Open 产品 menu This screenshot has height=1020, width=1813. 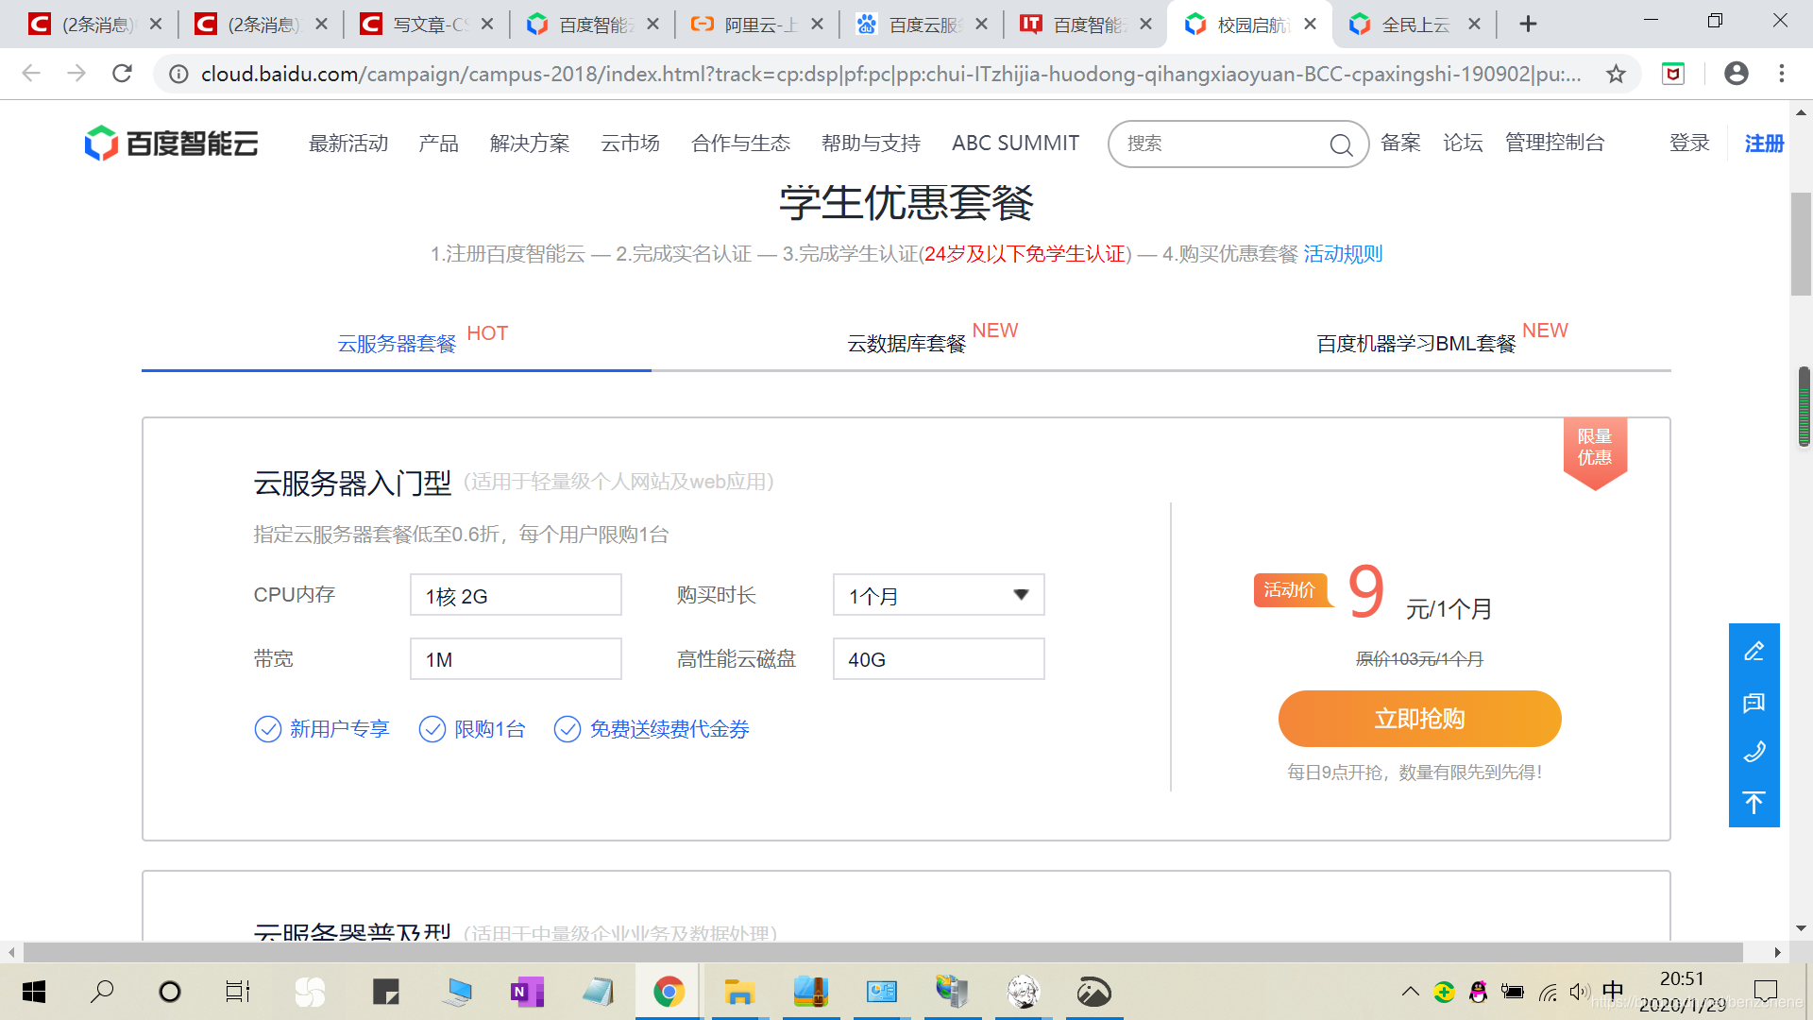(438, 144)
